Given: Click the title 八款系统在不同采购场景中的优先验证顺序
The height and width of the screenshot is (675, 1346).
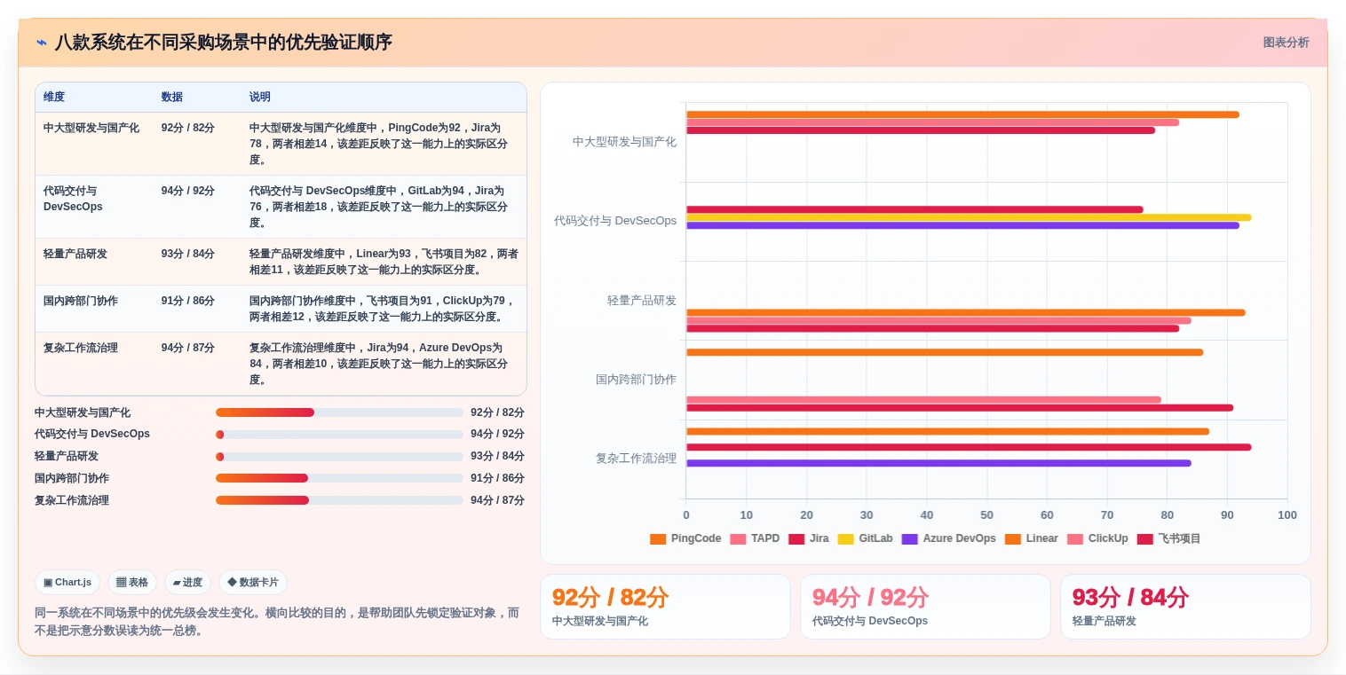Looking at the screenshot, I should (x=224, y=43).
